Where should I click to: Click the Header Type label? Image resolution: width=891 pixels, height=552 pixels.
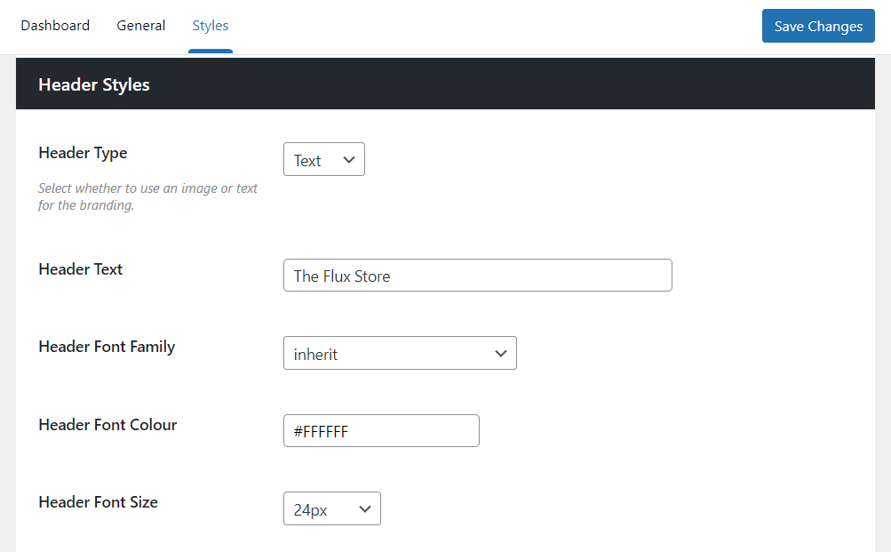[x=83, y=153]
